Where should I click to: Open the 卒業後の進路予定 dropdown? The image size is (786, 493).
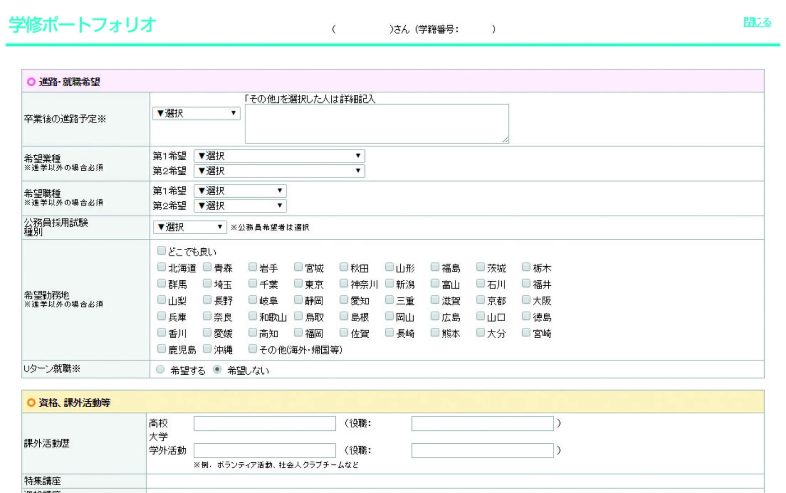(x=196, y=113)
